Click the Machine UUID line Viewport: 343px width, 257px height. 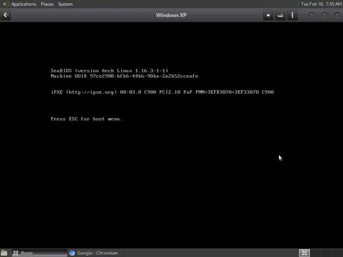pos(124,76)
